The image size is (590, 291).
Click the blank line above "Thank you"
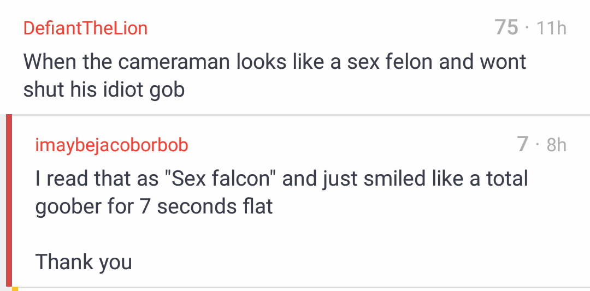pyautogui.click(x=164, y=235)
